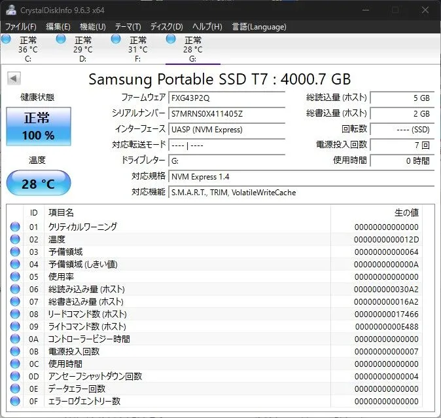441x418 pixels.
Task: Click the previous disk arrow button
Action: pos(13,79)
